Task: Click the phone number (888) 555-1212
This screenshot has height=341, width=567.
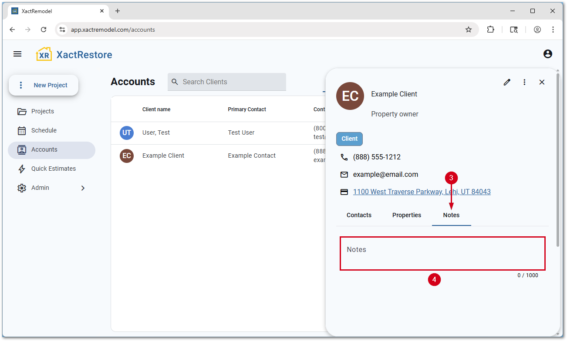Action: point(377,157)
